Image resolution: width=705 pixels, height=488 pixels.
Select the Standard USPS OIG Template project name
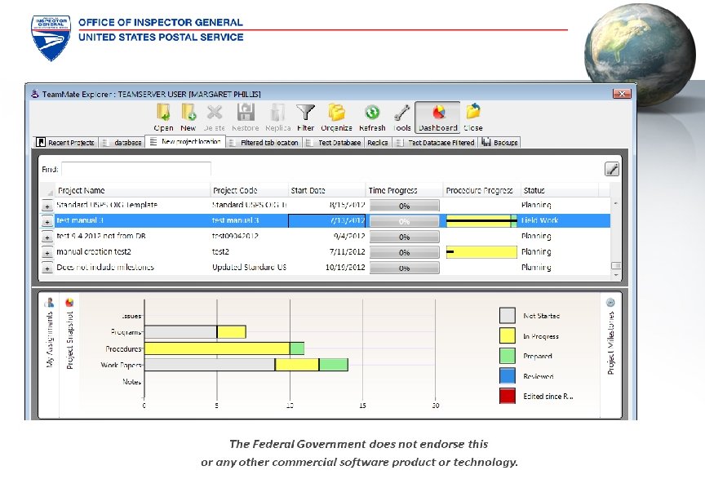107,205
